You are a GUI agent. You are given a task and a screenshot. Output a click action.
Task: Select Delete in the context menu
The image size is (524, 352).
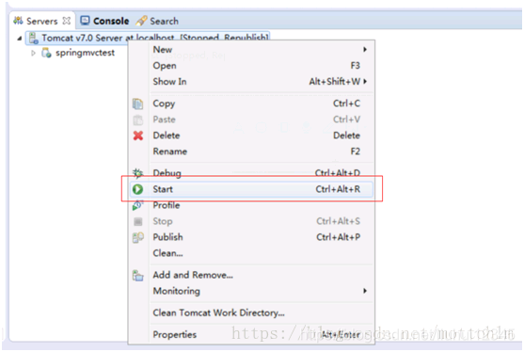click(x=251, y=136)
